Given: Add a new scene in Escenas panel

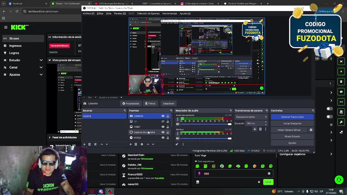Looking at the screenshot, I should tap(84, 144).
